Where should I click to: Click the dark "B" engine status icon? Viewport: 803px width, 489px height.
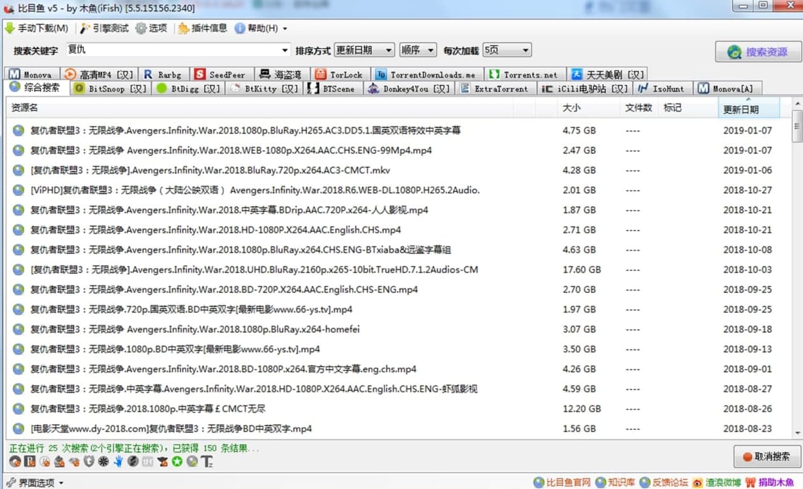(x=30, y=462)
